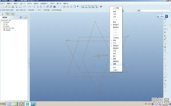The height and width of the screenshot is (106, 171).
Task: Select 工程特征 entry in the context menu
Action: tap(116, 38)
